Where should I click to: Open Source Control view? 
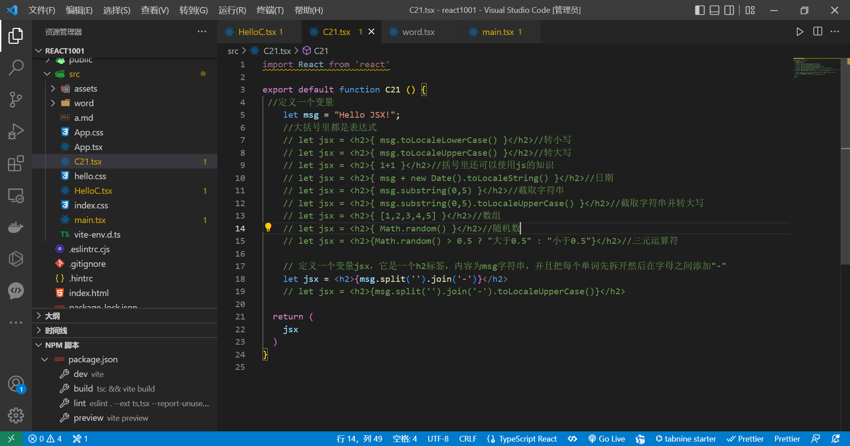point(16,100)
